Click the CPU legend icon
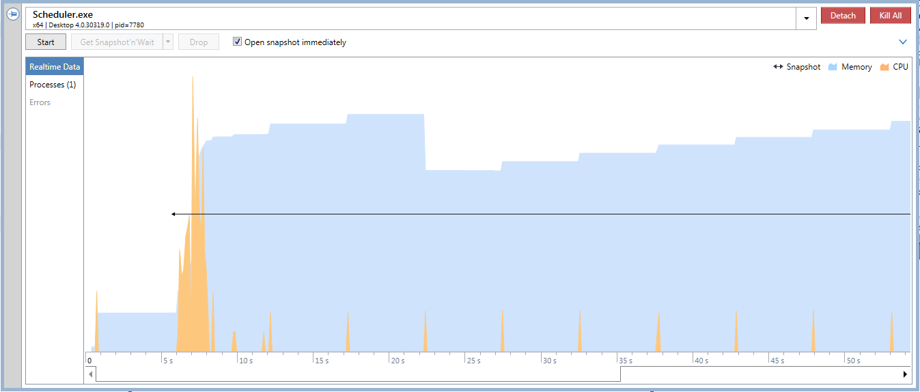Screen dimensions: 920x392 click(x=884, y=67)
